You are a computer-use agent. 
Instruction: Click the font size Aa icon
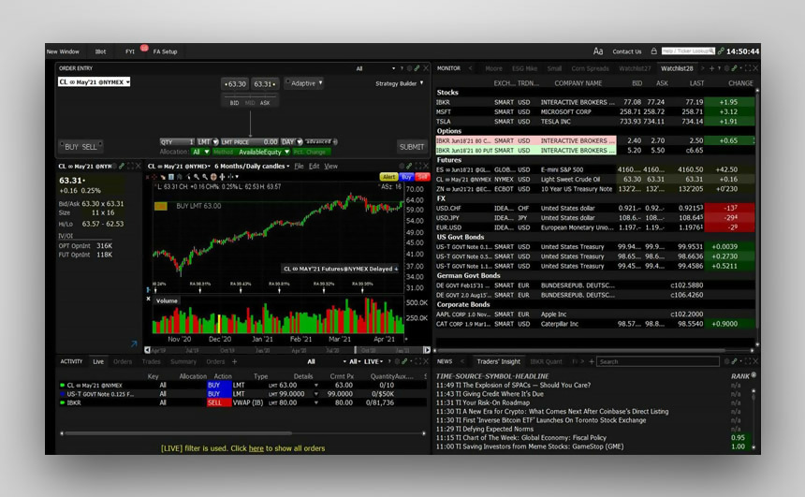(598, 51)
